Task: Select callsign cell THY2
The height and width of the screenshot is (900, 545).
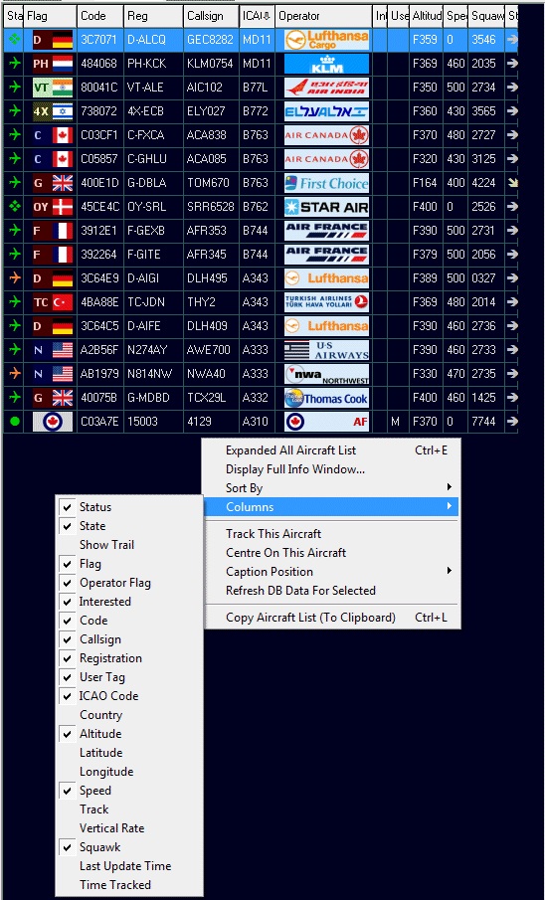Action: 211,302
